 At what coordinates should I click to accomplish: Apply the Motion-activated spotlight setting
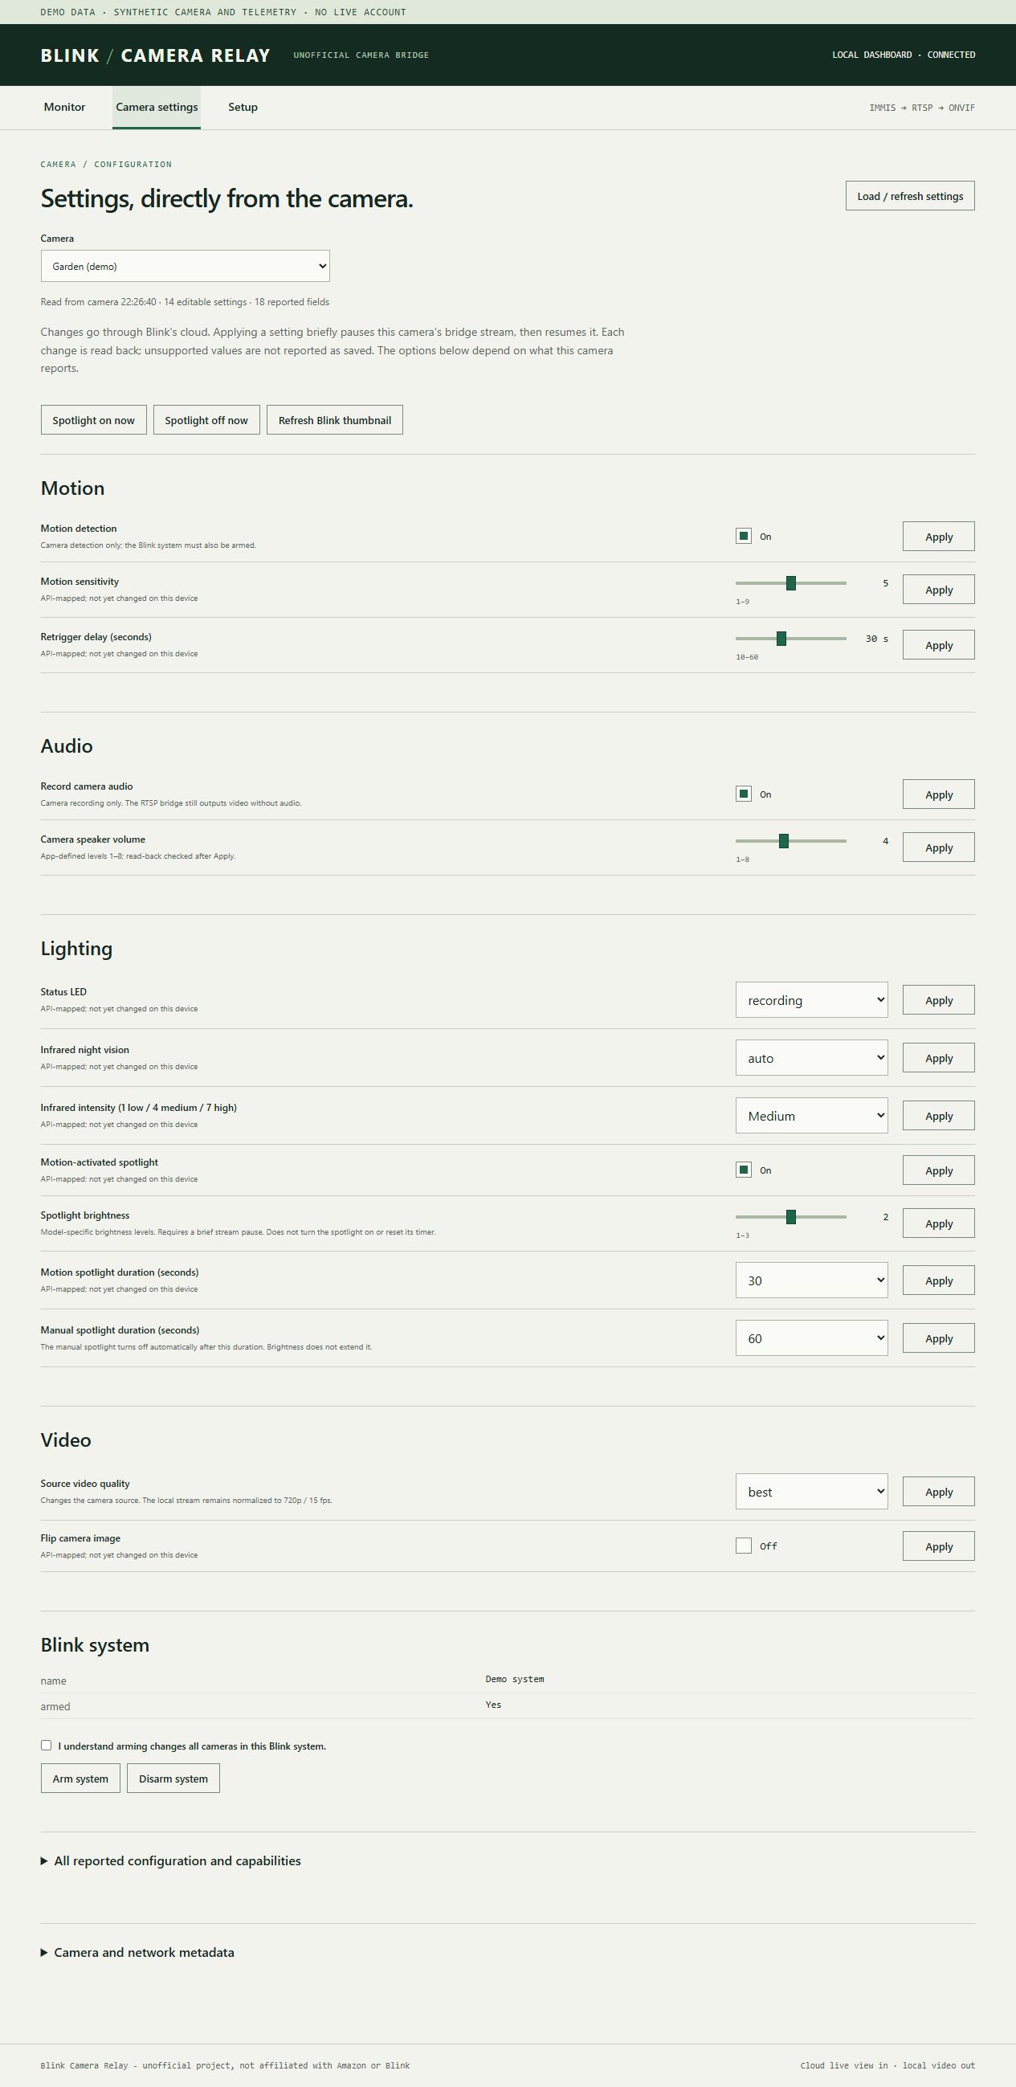tap(938, 1170)
